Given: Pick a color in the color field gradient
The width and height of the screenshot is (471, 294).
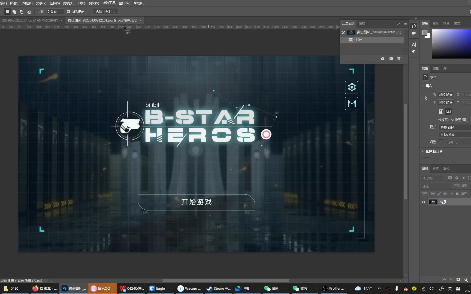Looking at the screenshot, I should pyautogui.click(x=451, y=44).
